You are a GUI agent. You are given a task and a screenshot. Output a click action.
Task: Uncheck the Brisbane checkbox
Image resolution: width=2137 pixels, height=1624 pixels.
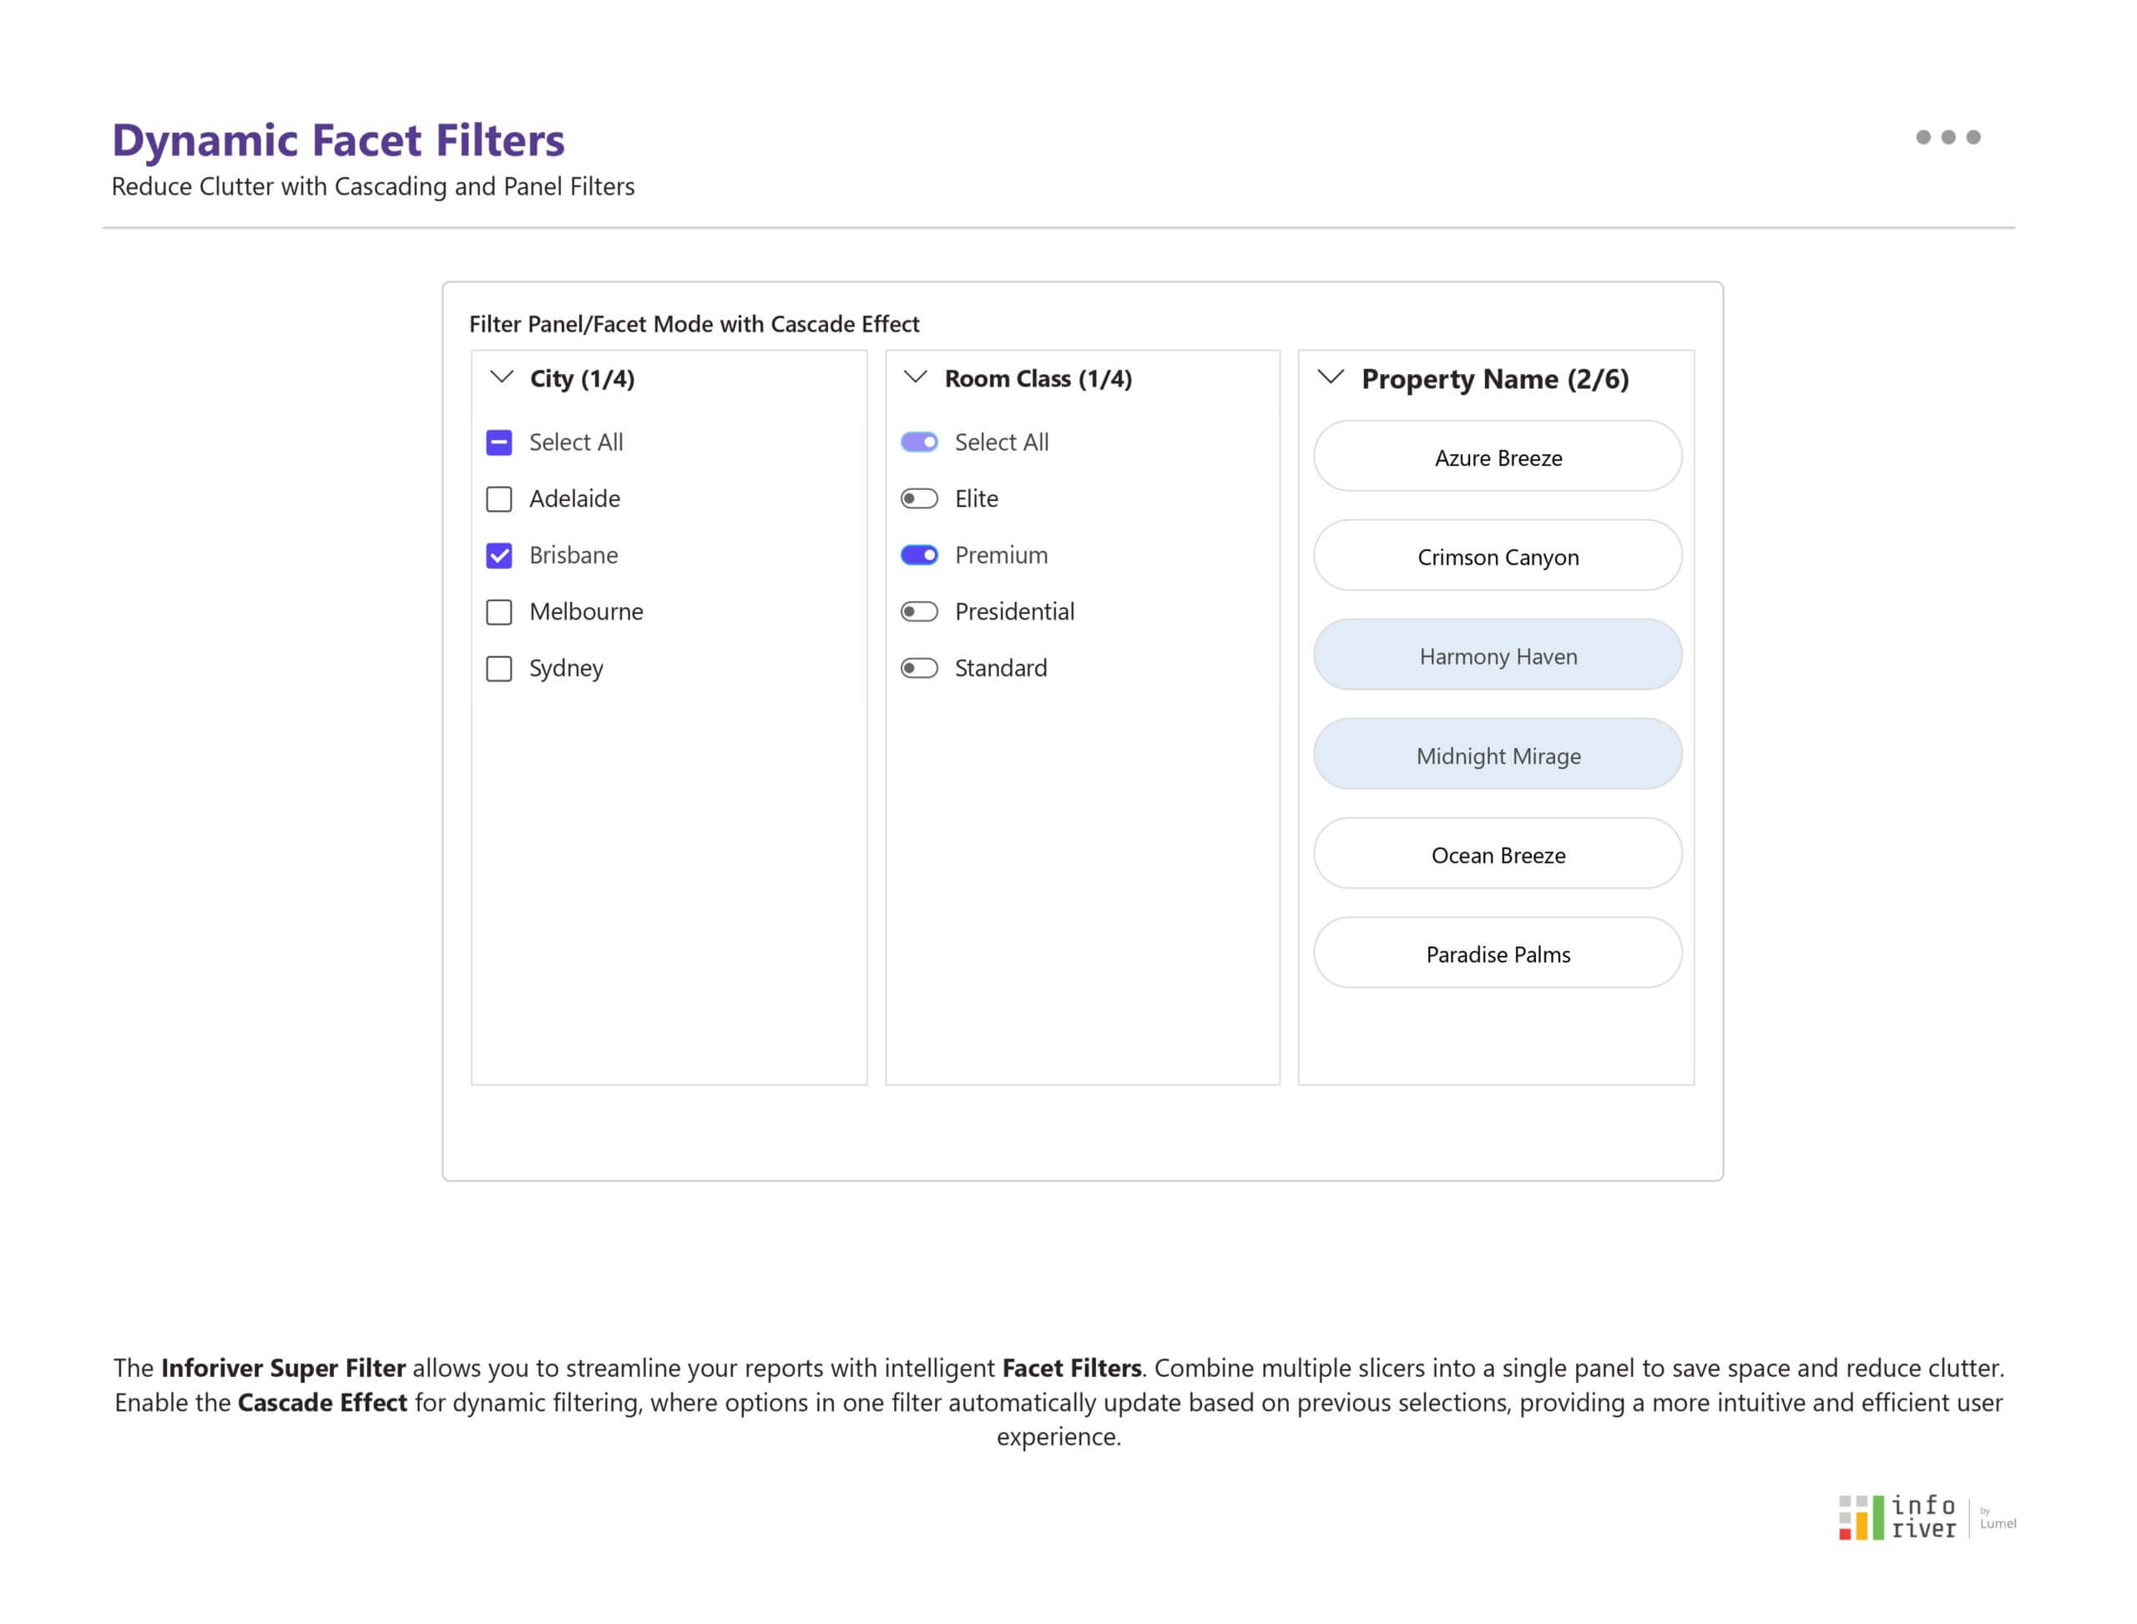click(x=498, y=555)
